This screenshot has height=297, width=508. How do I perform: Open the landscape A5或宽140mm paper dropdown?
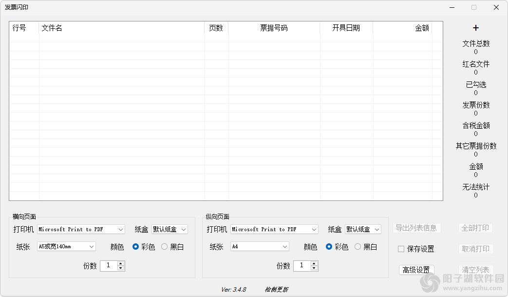(x=91, y=247)
